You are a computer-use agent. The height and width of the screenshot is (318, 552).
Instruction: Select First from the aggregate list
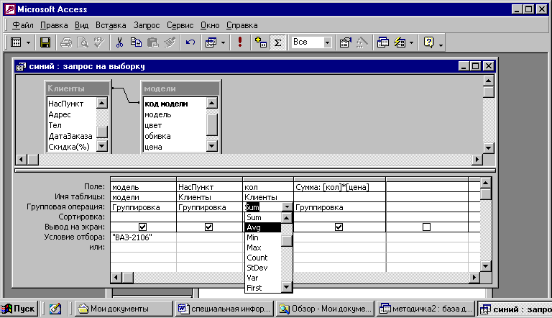point(262,288)
